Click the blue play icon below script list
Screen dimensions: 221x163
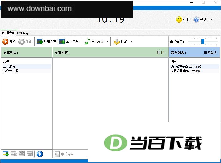coord(40,154)
